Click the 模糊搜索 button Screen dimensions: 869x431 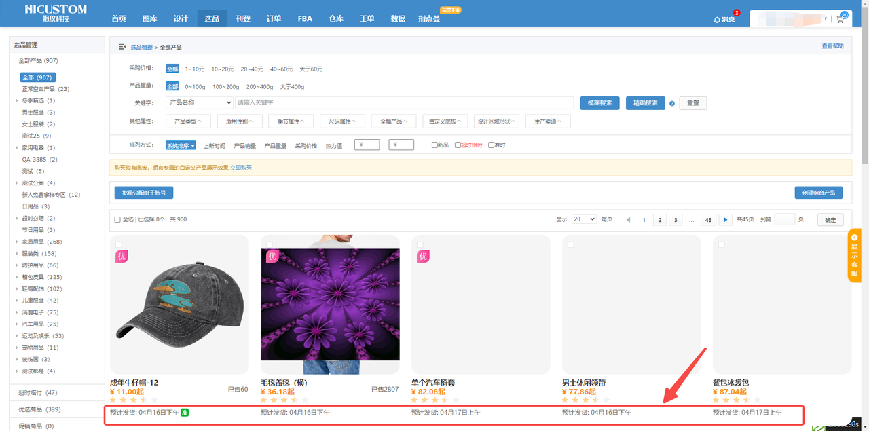599,103
